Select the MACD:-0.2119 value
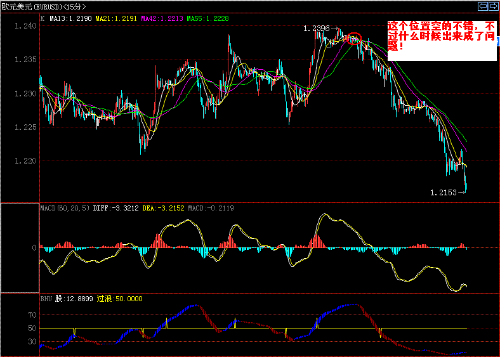This screenshot has width=500, height=357. [x=211, y=208]
